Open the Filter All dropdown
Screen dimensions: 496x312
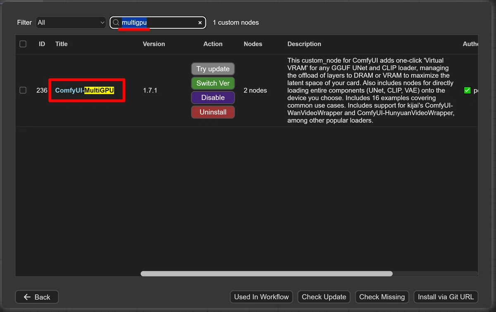(x=71, y=23)
